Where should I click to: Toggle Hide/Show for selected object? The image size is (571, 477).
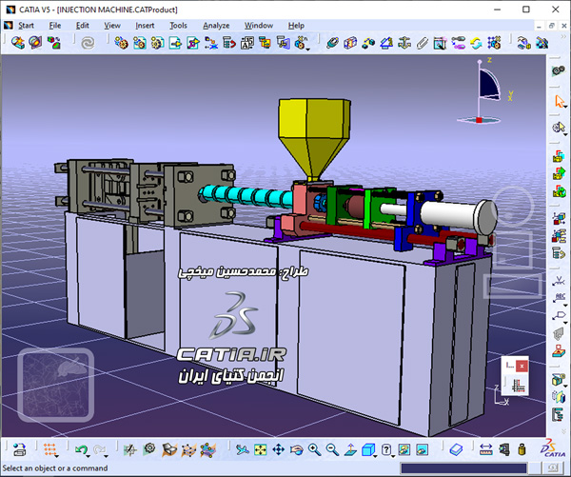[404, 449]
